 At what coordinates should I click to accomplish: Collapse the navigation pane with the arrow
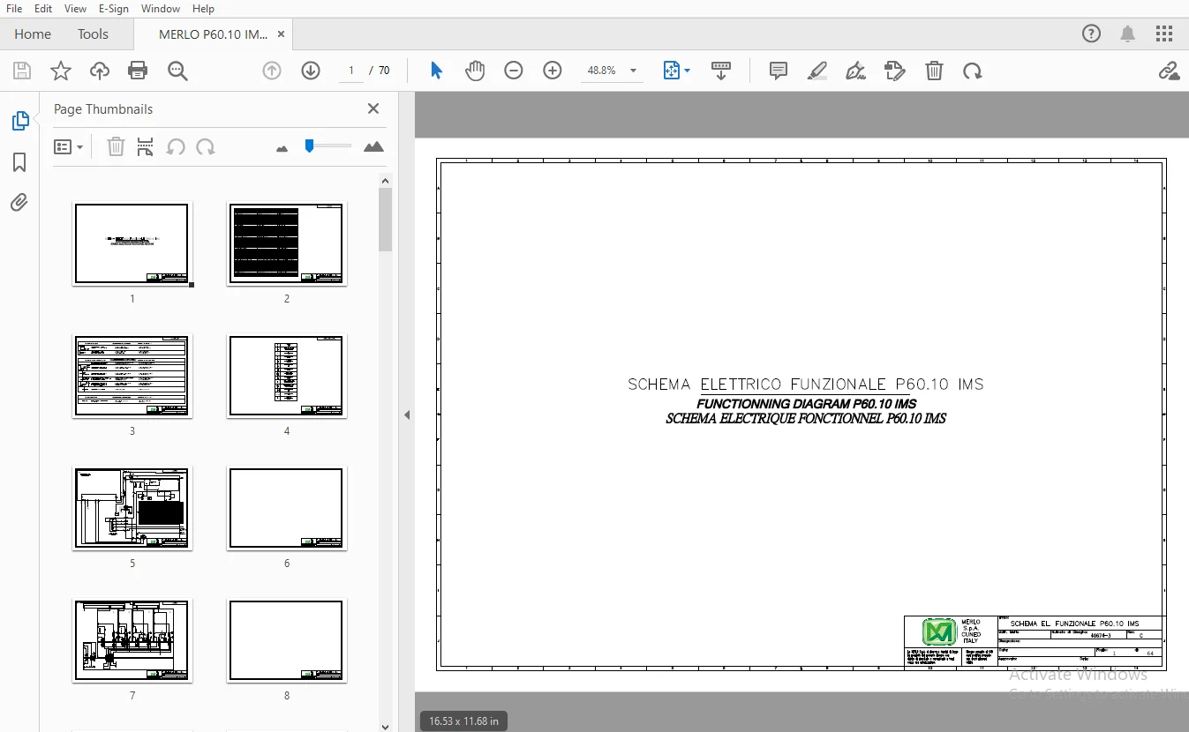[407, 415]
